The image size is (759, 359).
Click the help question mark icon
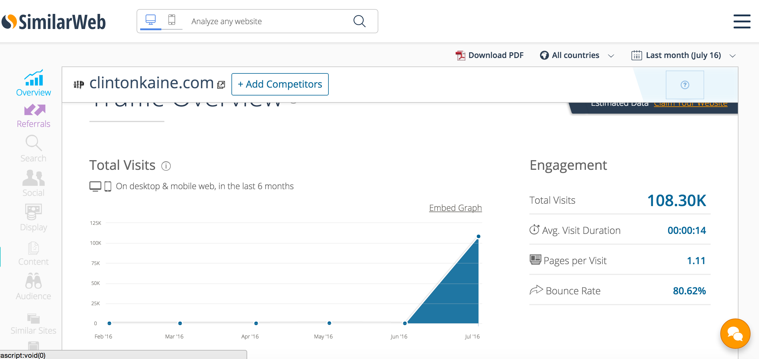click(685, 85)
